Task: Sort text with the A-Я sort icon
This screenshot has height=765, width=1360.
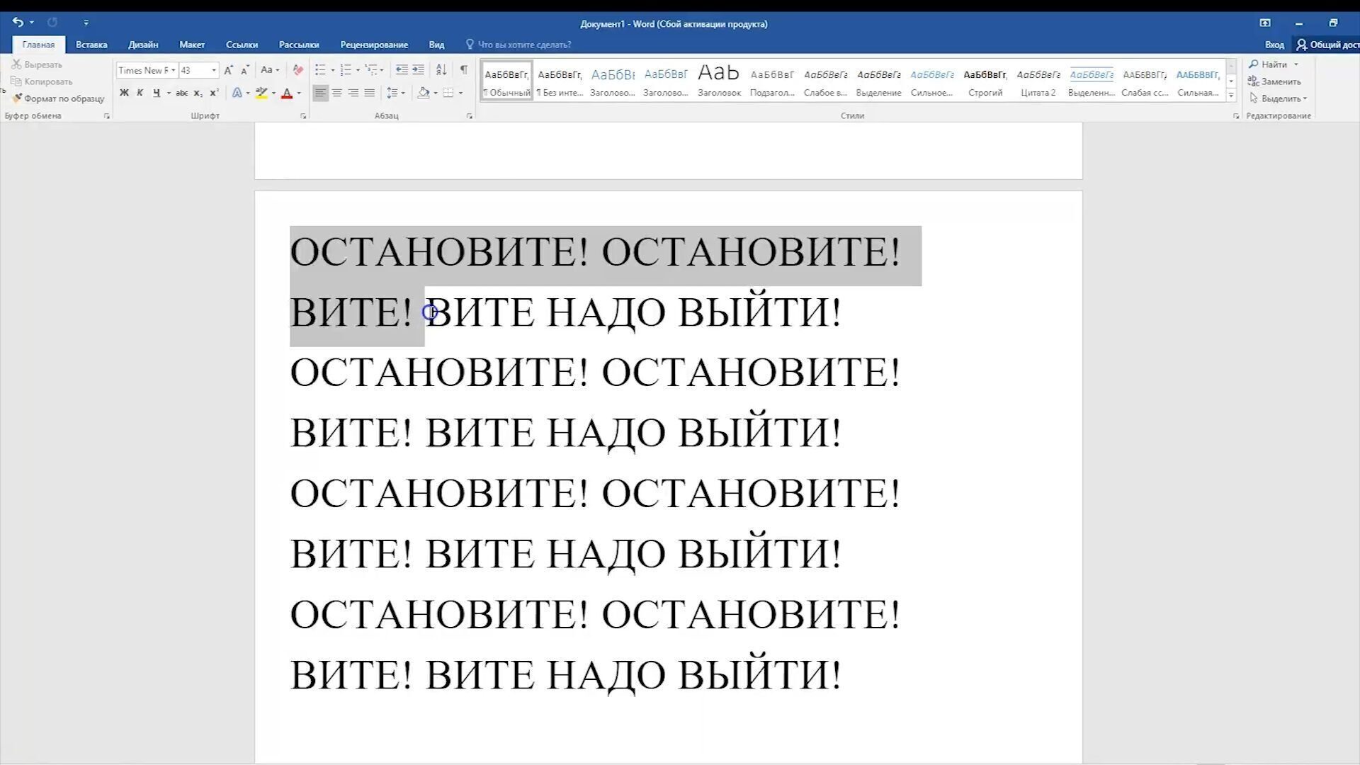Action: (x=441, y=70)
